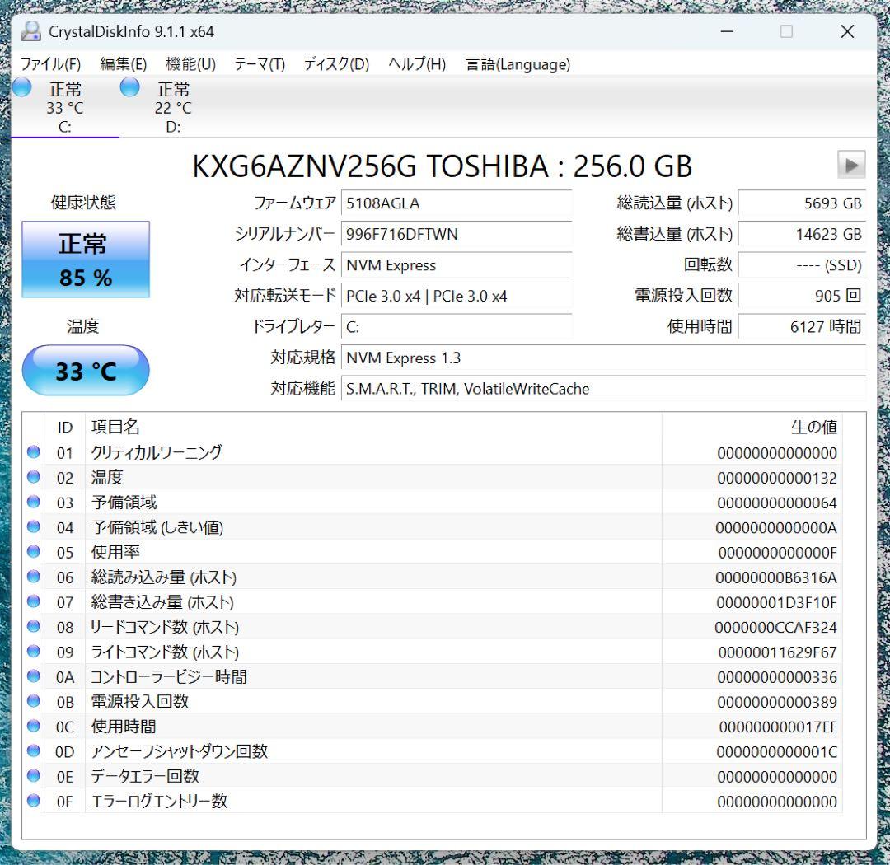Select the firmware value 5108AGLA field
The width and height of the screenshot is (890, 865).
pos(457,203)
